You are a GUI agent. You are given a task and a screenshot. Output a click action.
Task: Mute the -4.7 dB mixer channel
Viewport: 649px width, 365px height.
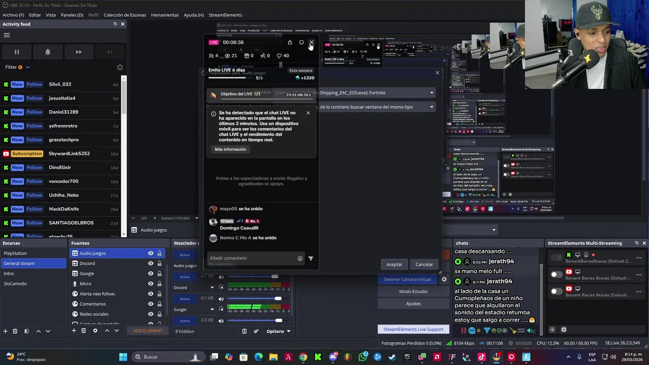tap(221, 277)
